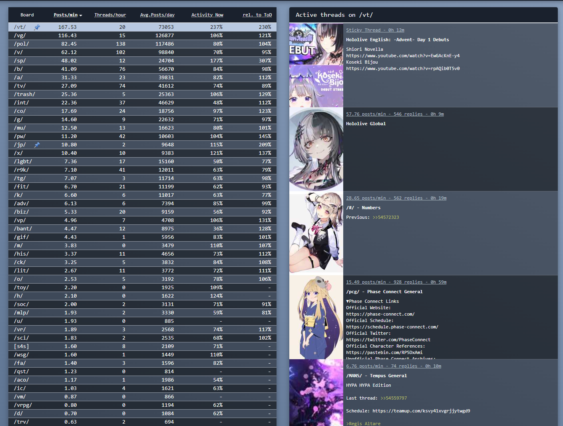Select the /wsg/ board row
563x426 pixels.
pyautogui.click(x=142, y=355)
